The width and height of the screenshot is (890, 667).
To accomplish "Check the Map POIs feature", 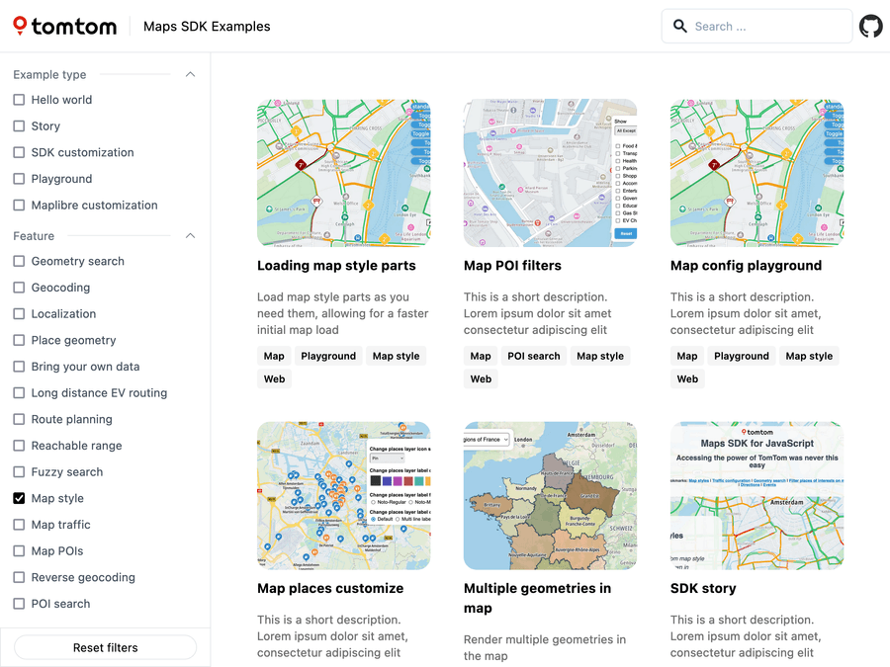I will click(x=19, y=550).
